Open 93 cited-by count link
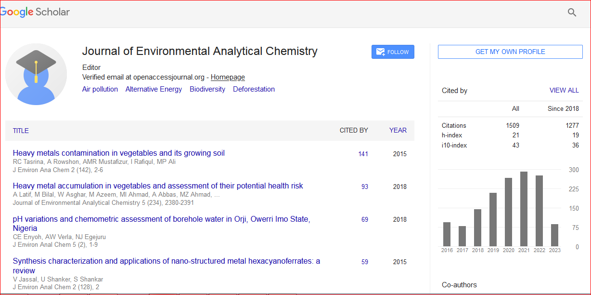 pyautogui.click(x=364, y=187)
